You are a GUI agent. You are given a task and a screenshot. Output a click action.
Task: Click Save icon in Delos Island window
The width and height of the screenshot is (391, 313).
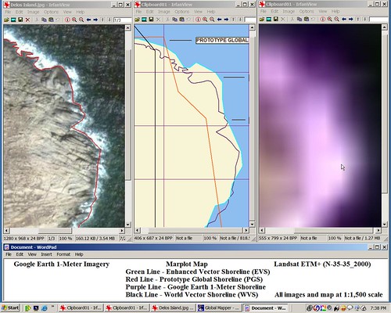(20, 20)
